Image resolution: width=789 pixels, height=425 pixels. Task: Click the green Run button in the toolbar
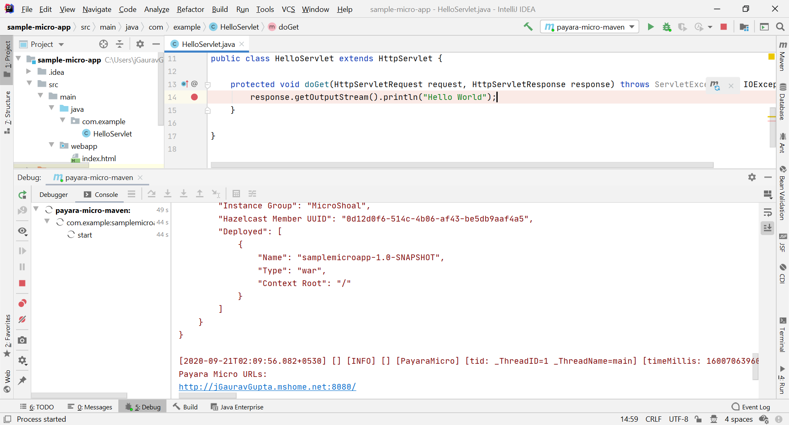point(651,27)
